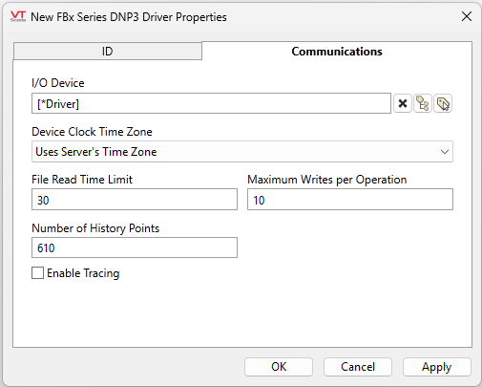This screenshot has width=482, height=387.
Task: Switch to the ID tab
Action: 108,52
